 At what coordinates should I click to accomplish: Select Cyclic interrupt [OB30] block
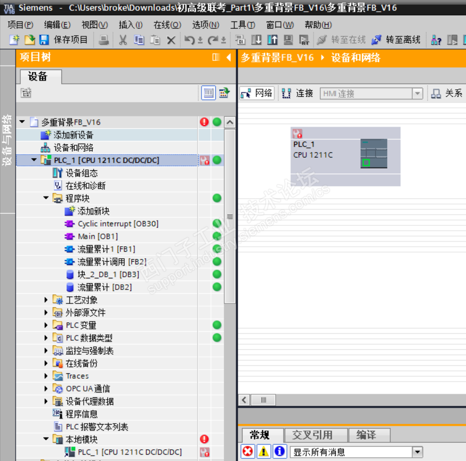[118, 224]
